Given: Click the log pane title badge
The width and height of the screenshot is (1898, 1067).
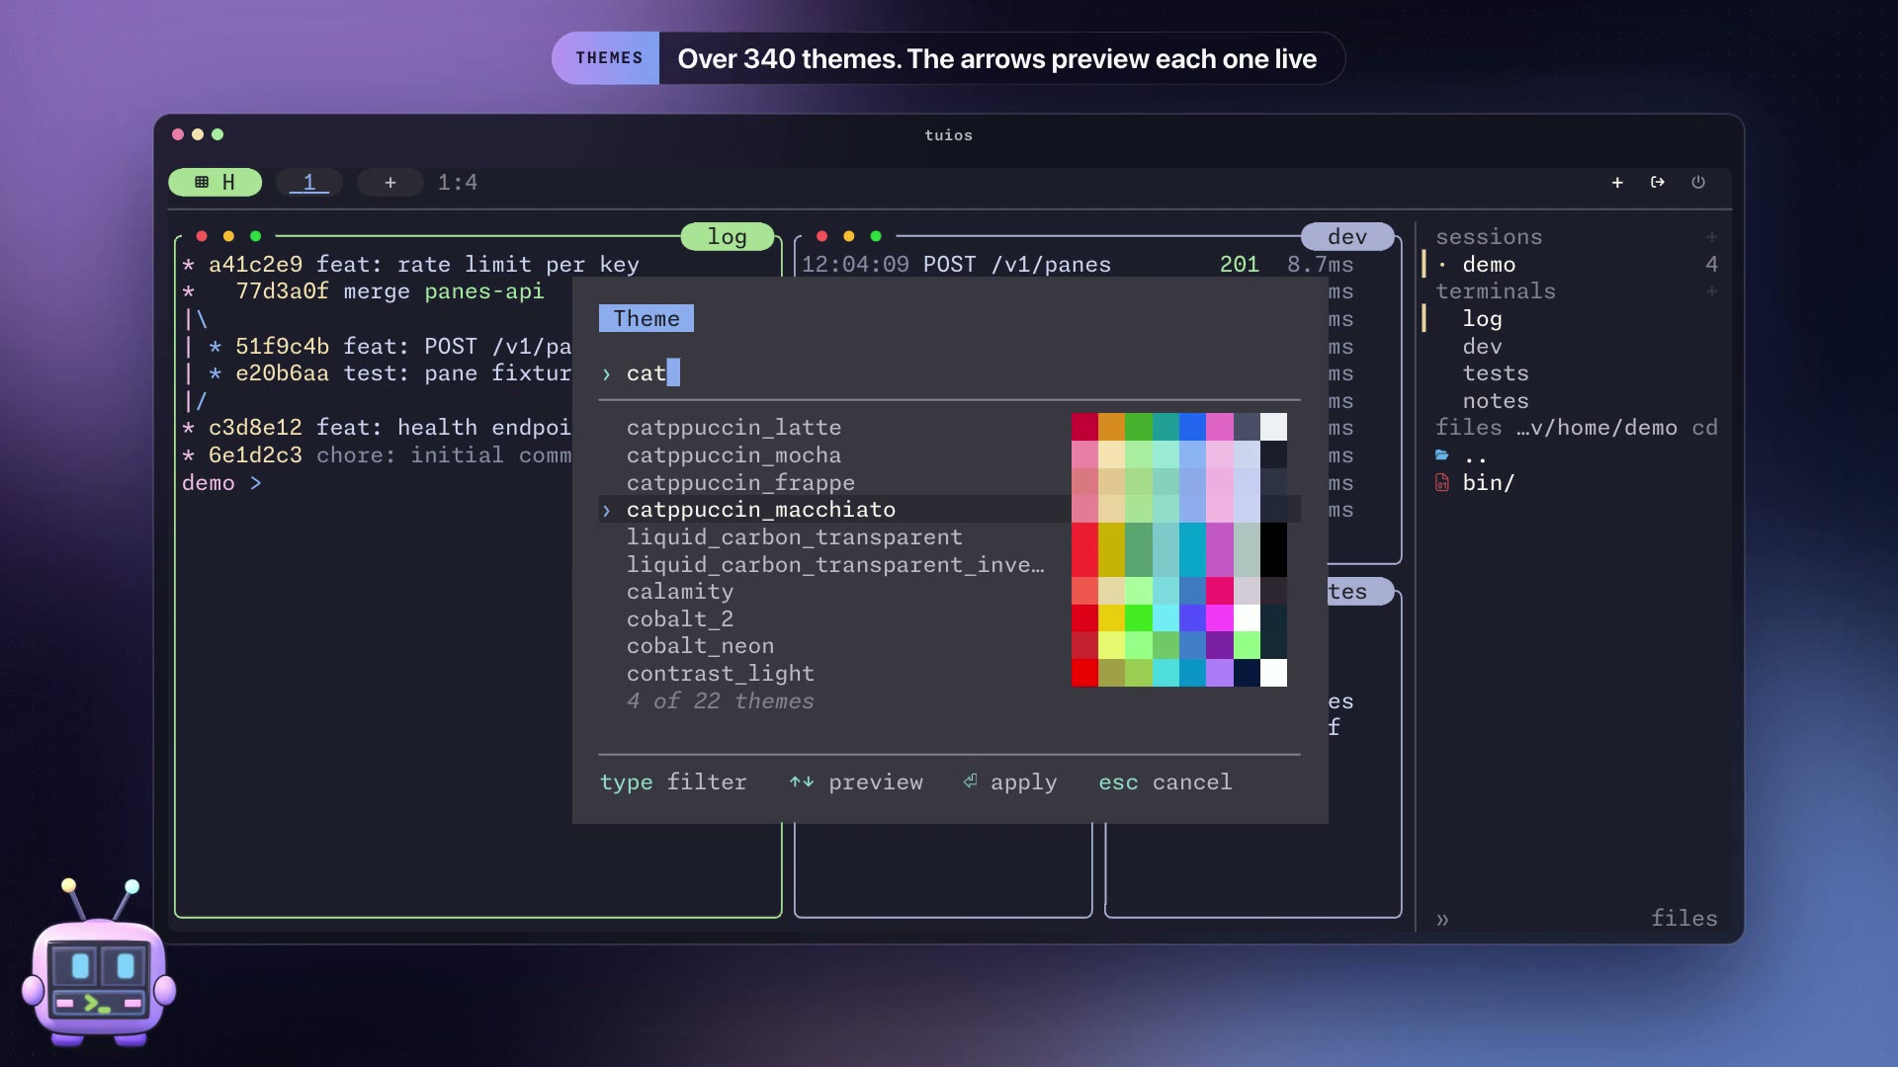Looking at the screenshot, I should (728, 237).
